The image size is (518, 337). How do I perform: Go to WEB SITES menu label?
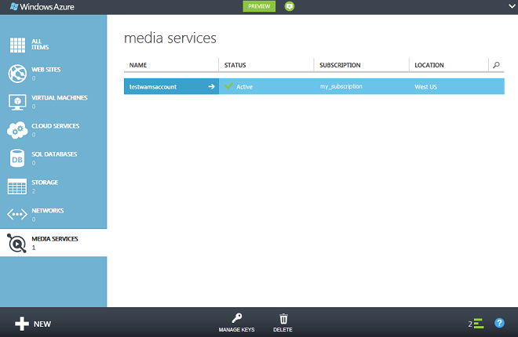[x=46, y=70]
